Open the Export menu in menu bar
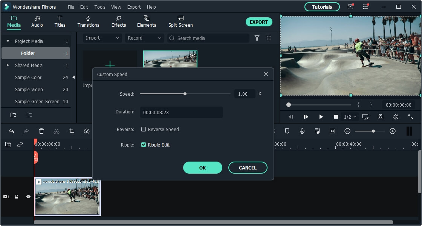Viewport: 422px width, 226px height. point(134,7)
